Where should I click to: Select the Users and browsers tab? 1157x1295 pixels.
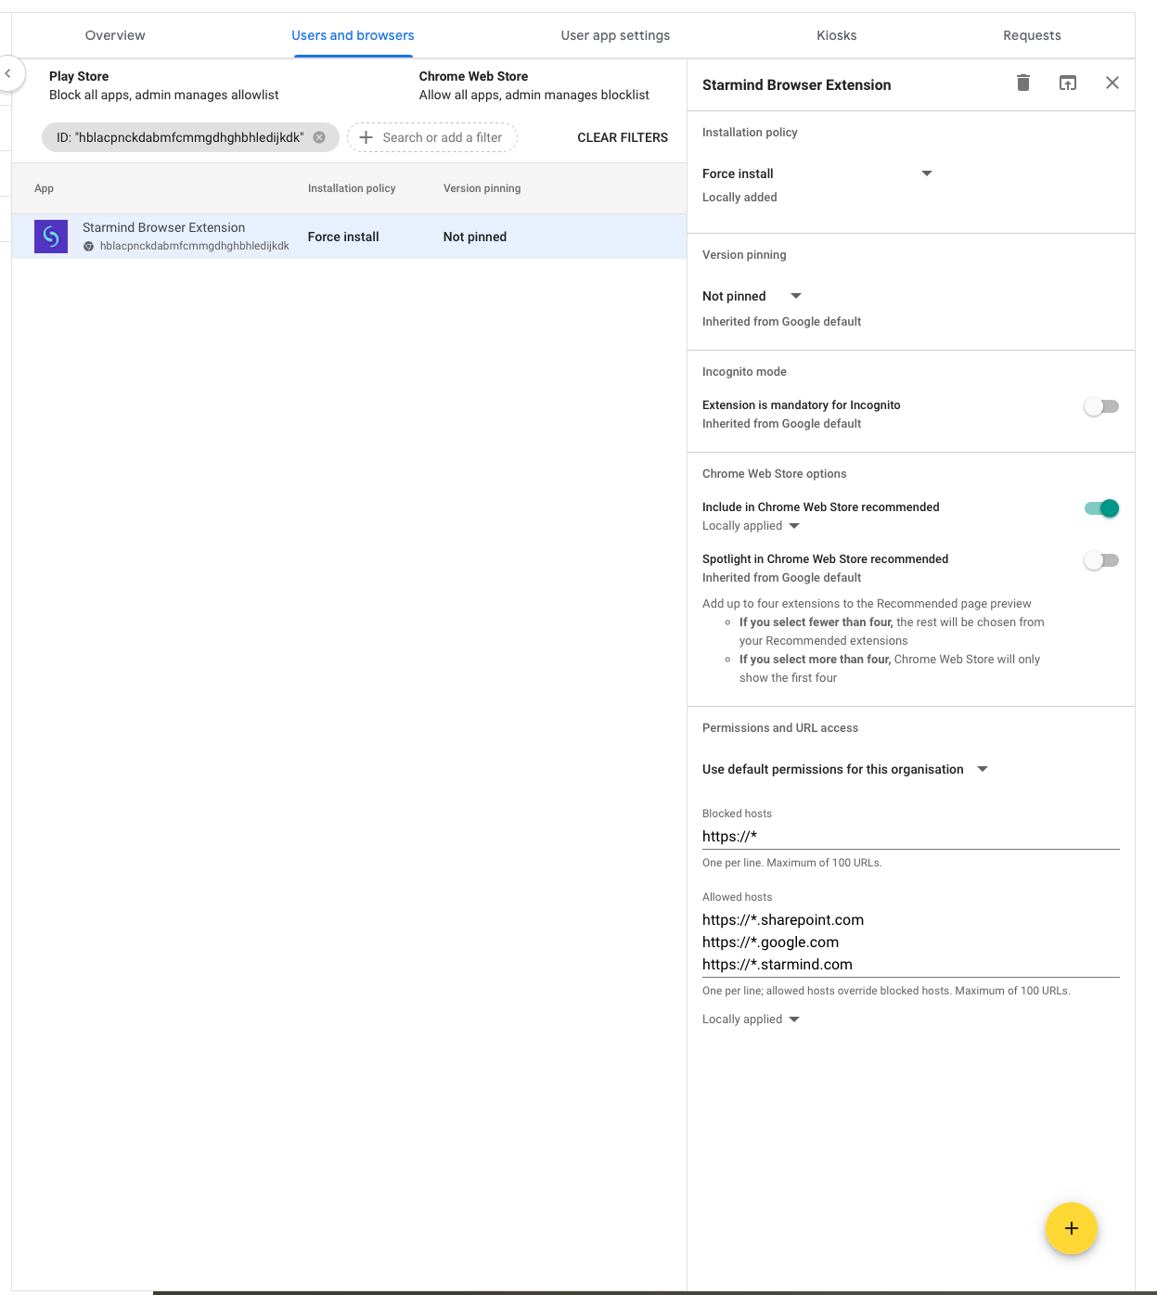pyautogui.click(x=353, y=35)
